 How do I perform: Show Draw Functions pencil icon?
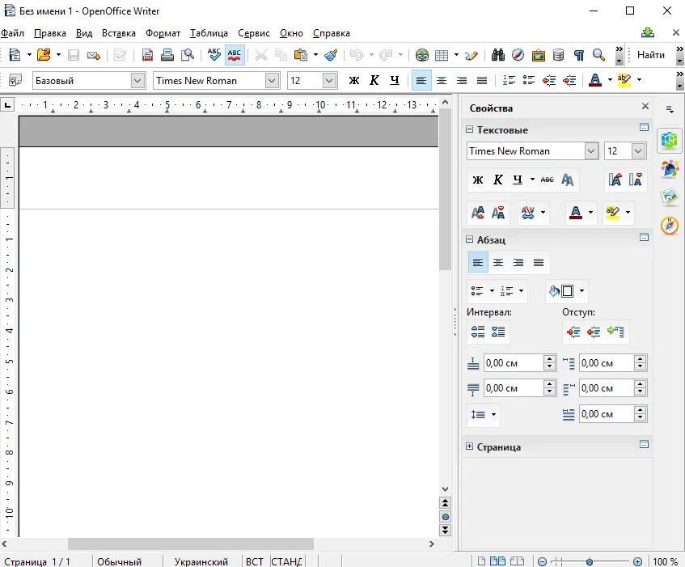[471, 55]
